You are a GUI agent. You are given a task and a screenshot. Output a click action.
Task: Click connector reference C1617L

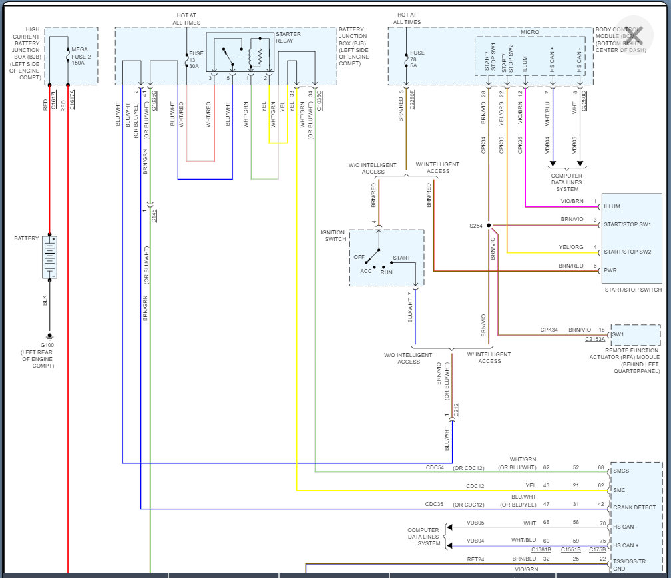pyautogui.click(x=54, y=100)
